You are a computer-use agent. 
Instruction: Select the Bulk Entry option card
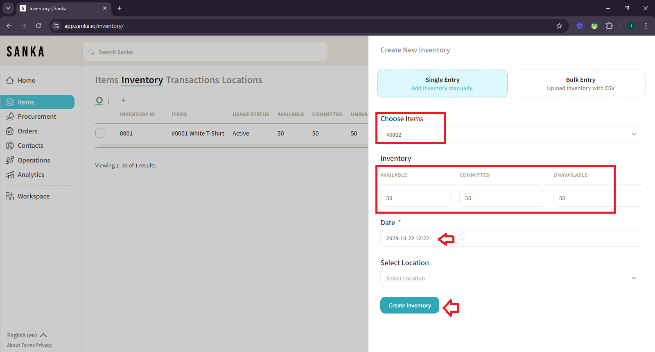tap(580, 83)
